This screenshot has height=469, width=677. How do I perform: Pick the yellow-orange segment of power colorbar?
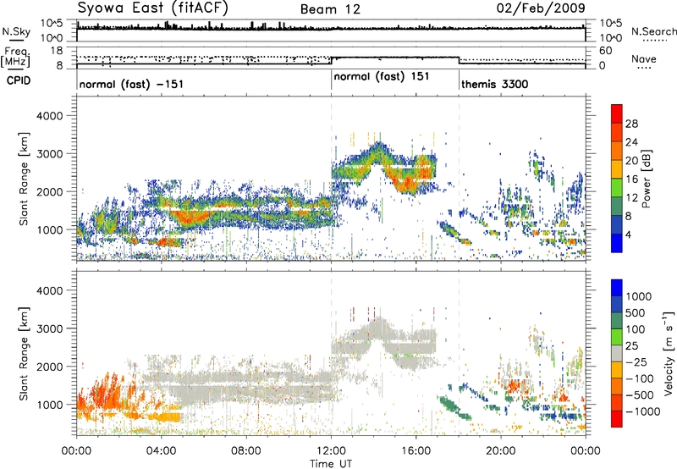tap(617, 169)
